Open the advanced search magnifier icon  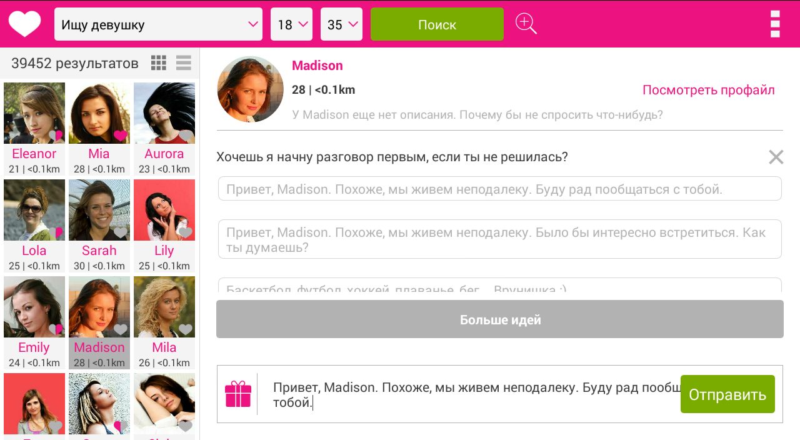tap(526, 24)
